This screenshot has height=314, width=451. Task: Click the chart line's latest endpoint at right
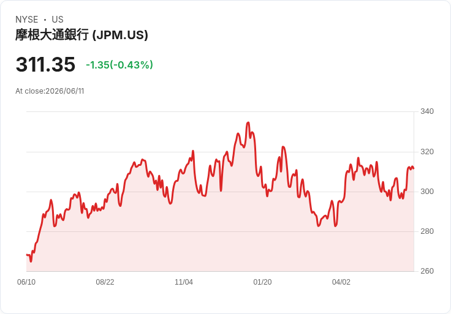(414, 168)
